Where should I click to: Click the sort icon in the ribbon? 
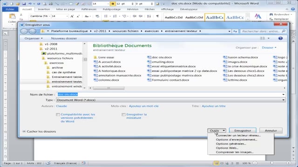[149, 16]
